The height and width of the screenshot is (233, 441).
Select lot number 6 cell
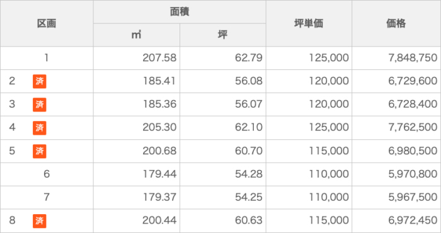(47, 174)
